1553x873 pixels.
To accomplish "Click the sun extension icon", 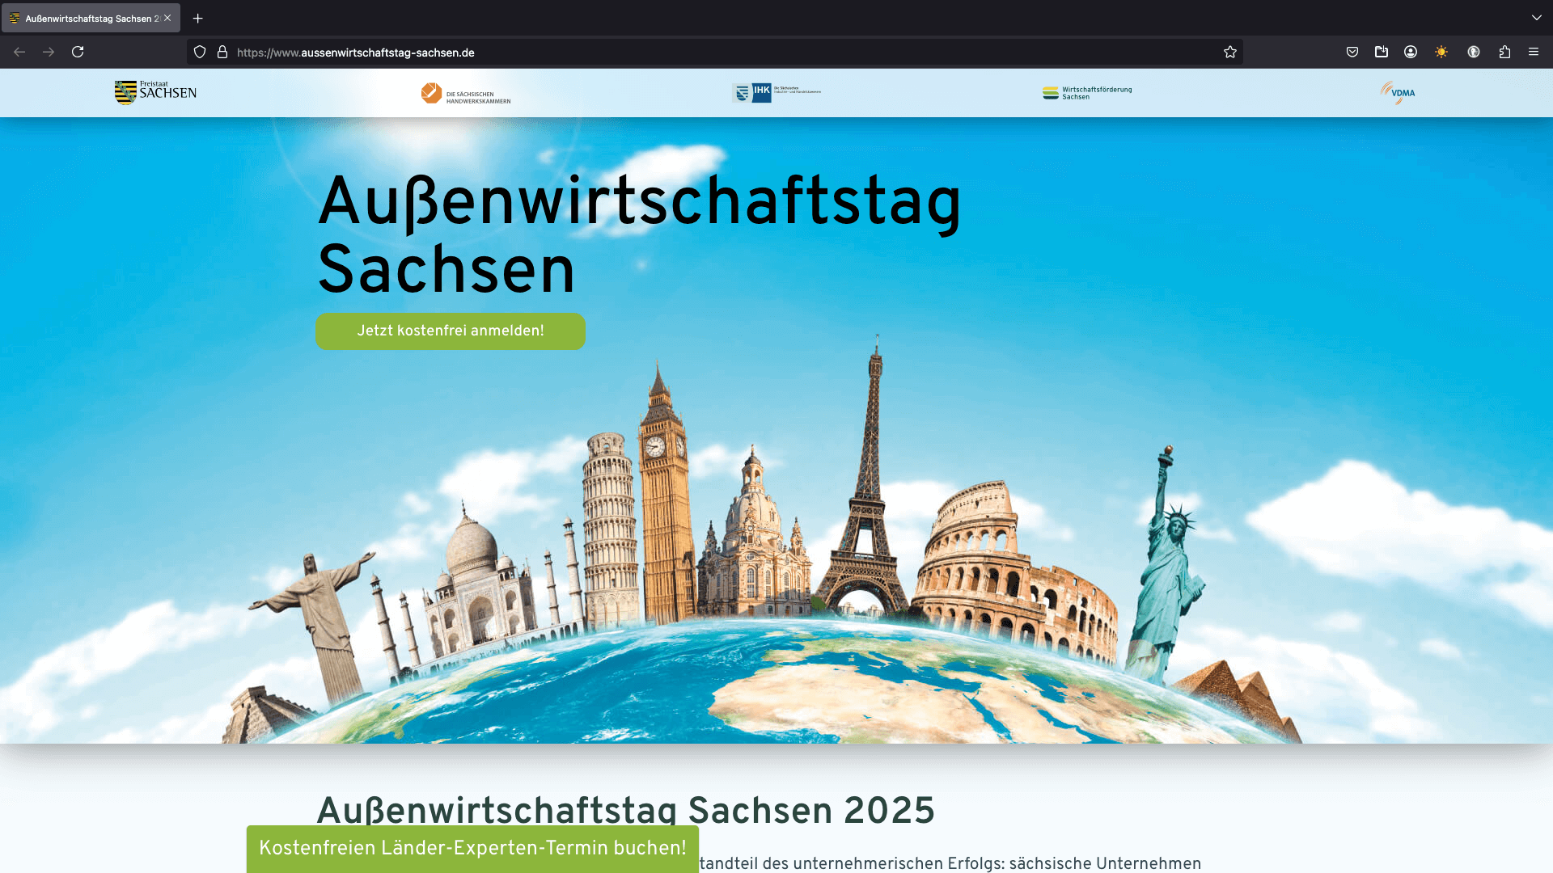I will point(1441,53).
